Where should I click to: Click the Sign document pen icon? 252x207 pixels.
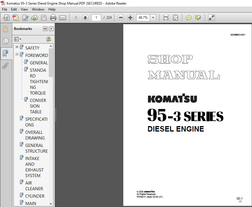pyautogui.click(x=25, y=18)
